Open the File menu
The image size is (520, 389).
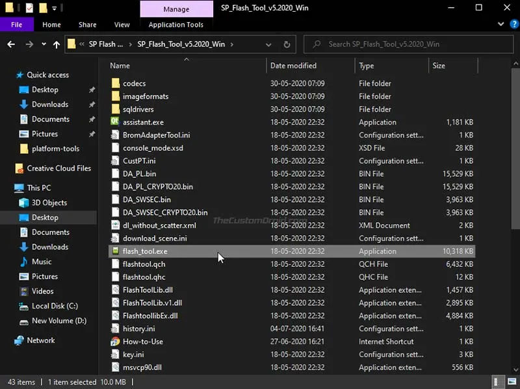point(16,24)
